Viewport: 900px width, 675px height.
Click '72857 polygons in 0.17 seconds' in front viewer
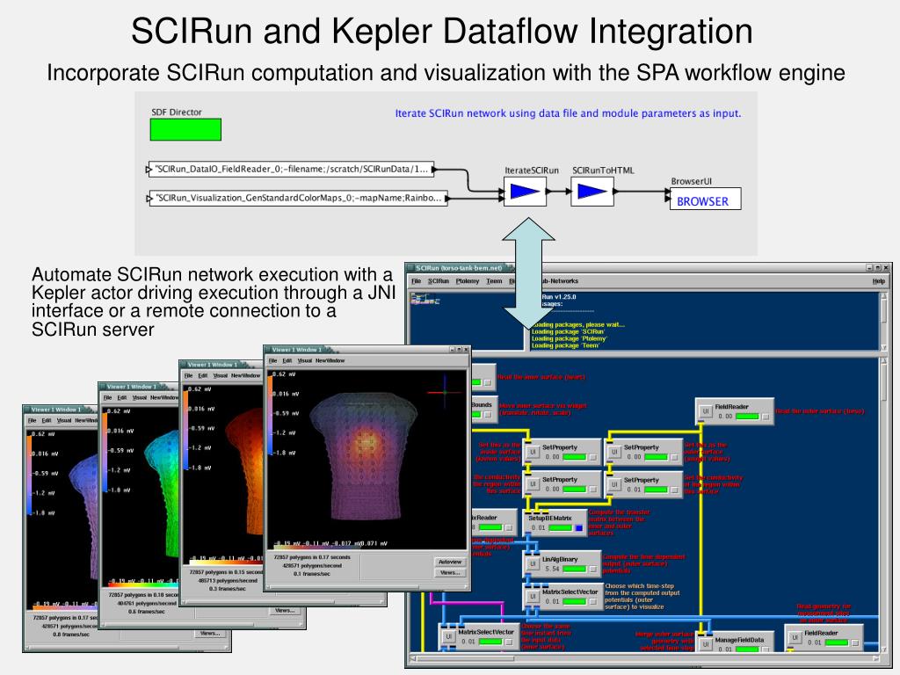point(312,557)
